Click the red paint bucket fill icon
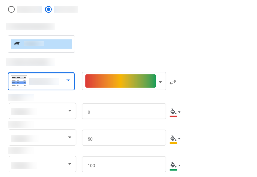Image resolution: width=257 pixels, height=177 pixels. pyautogui.click(x=173, y=112)
